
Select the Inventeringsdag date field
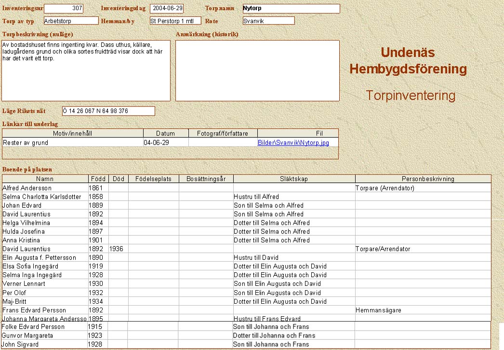(x=167, y=9)
